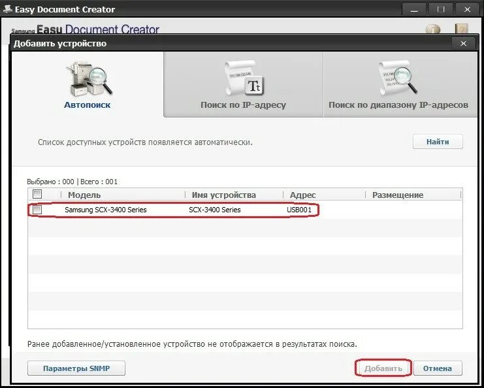Viewport: 484px width, 388px height.
Task: Tick the select-all checkbox in the table header
Action: (x=37, y=194)
